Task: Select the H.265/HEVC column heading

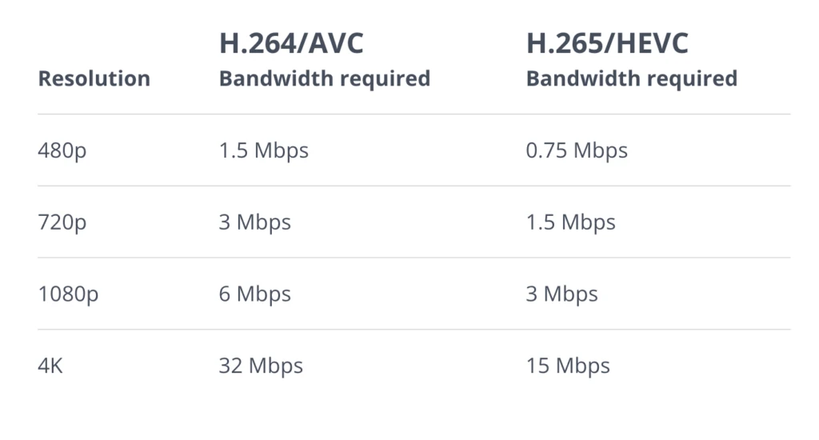Action: (607, 44)
